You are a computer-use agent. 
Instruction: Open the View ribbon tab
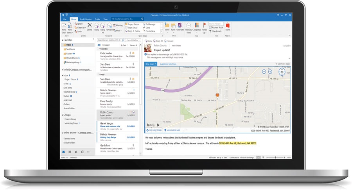point(106,19)
